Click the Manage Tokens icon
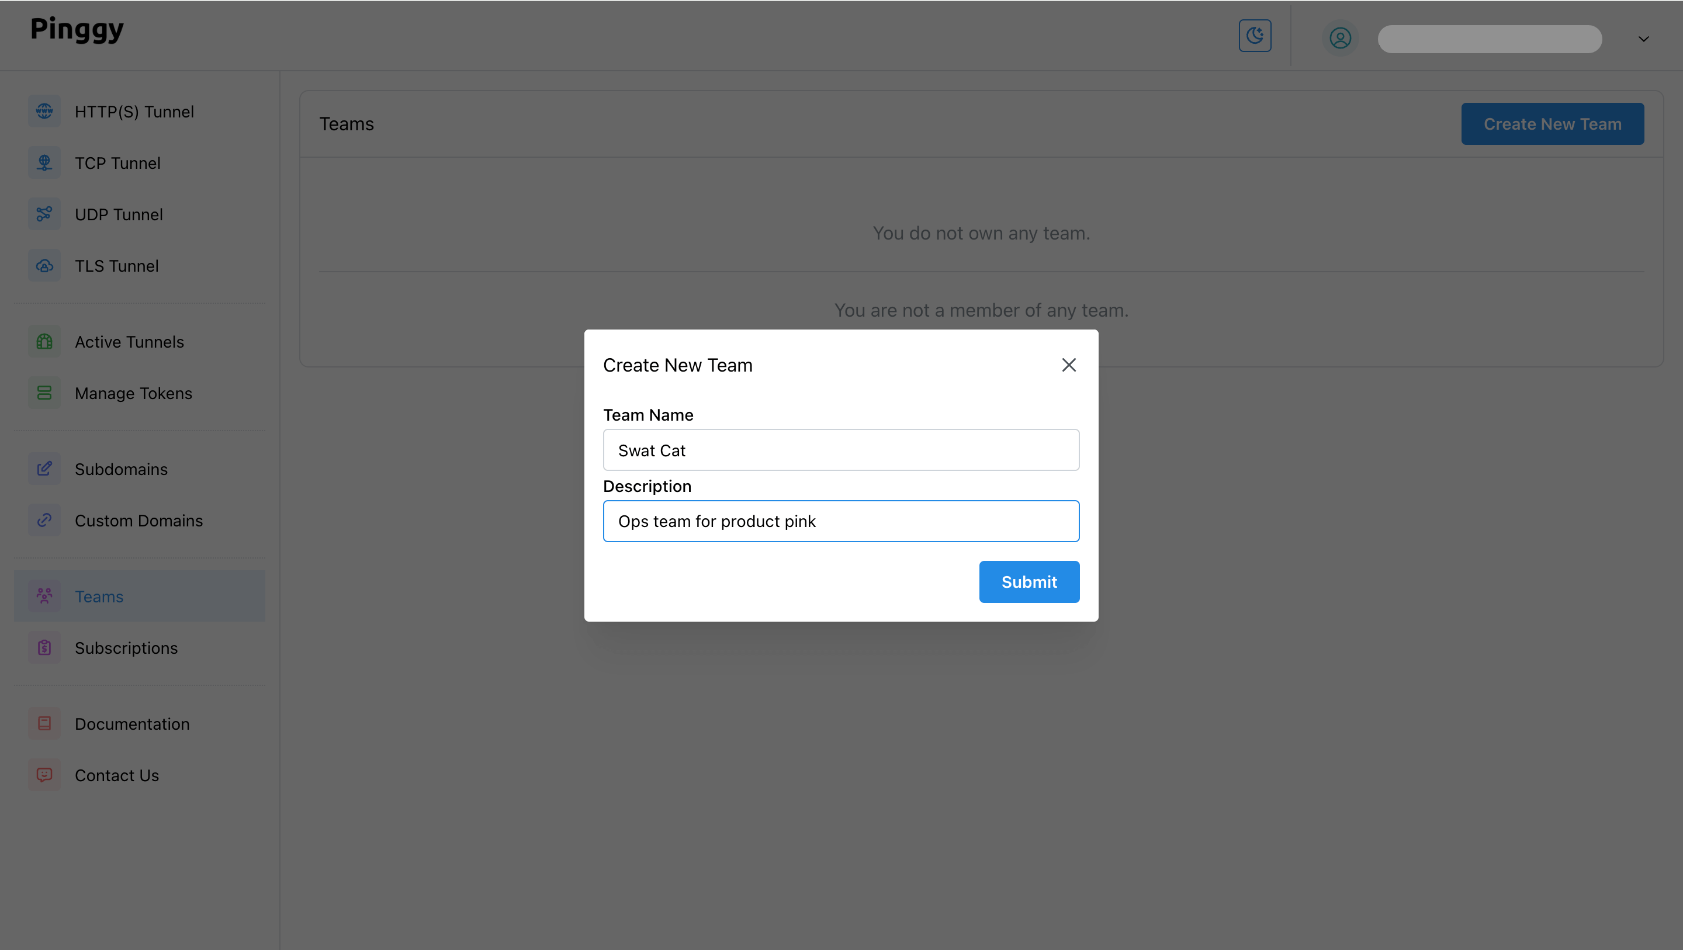This screenshot has width=1683, height=950. [x=44, y=393]
